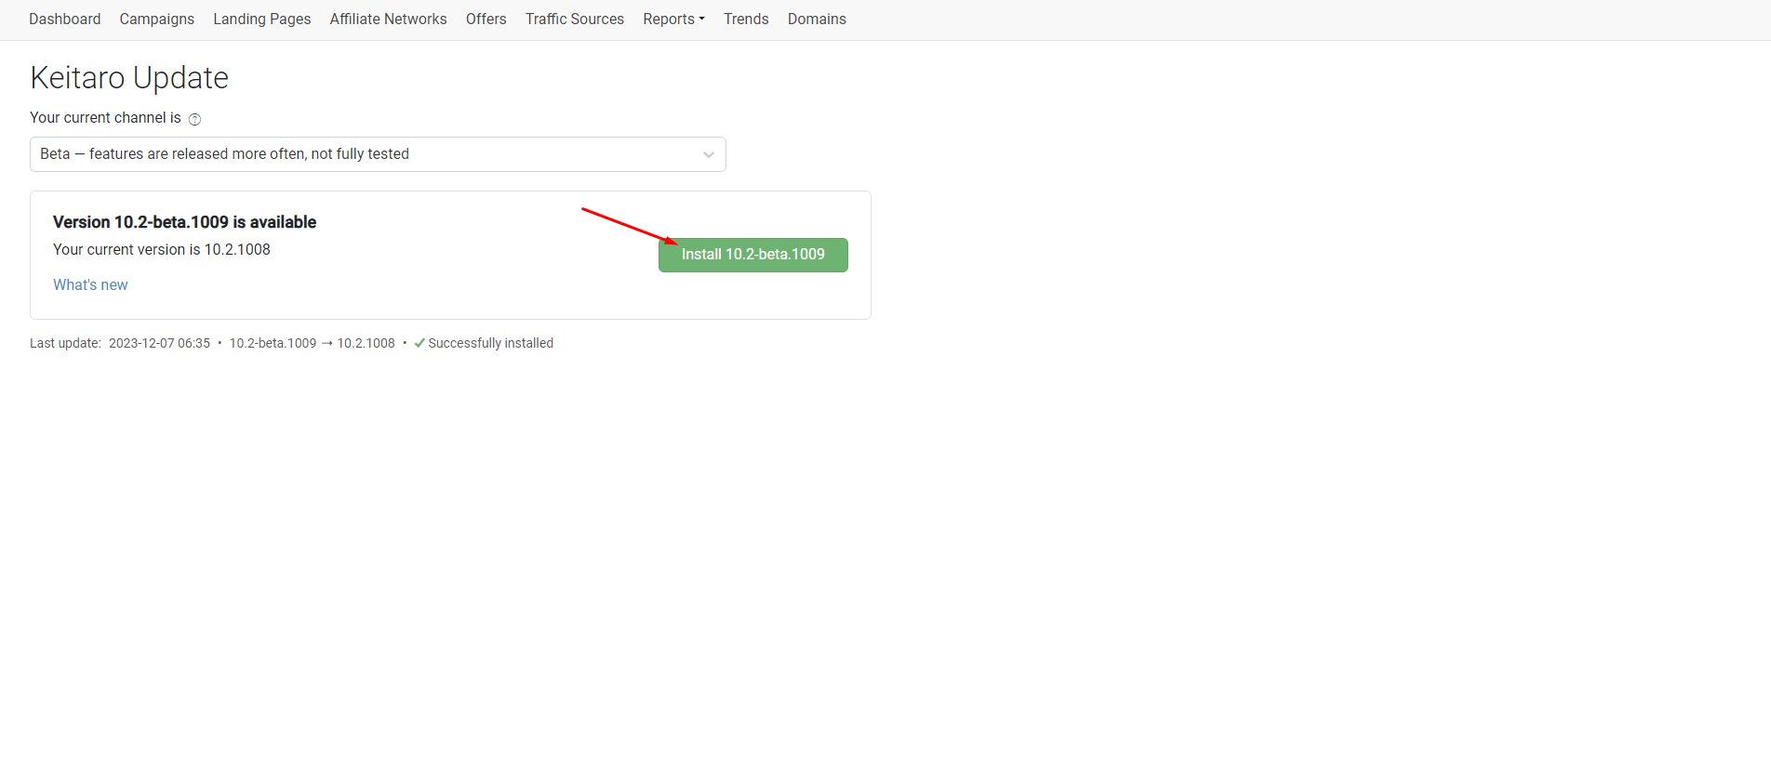Click the green success checkmark icon
The height and width of the screenshot is (778, 1771).
pyautogui.click(x=419, y=343)
